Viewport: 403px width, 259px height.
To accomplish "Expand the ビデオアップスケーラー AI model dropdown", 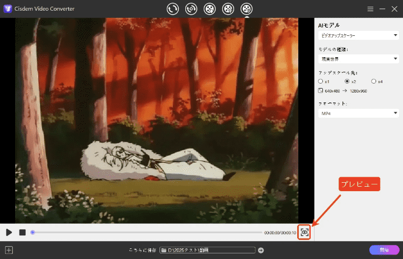I will click(x=358, y=35).
